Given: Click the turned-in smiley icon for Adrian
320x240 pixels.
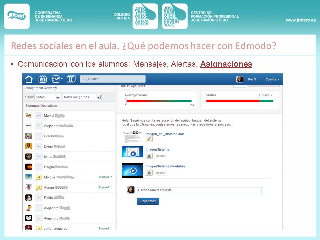Looking at the screenshot, I should 39,188.
